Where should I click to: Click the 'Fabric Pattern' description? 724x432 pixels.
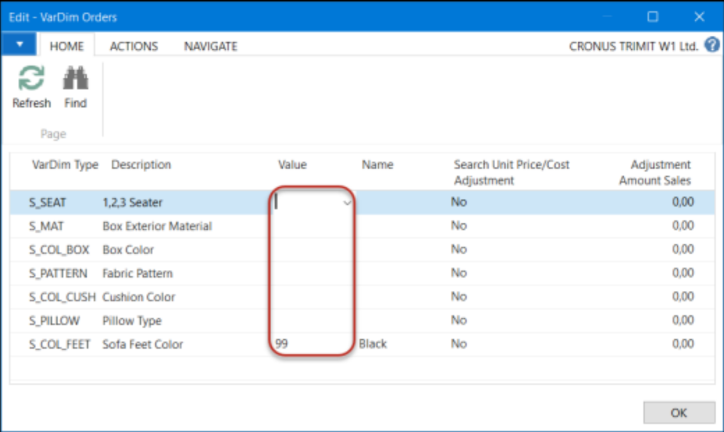[137, 273]
